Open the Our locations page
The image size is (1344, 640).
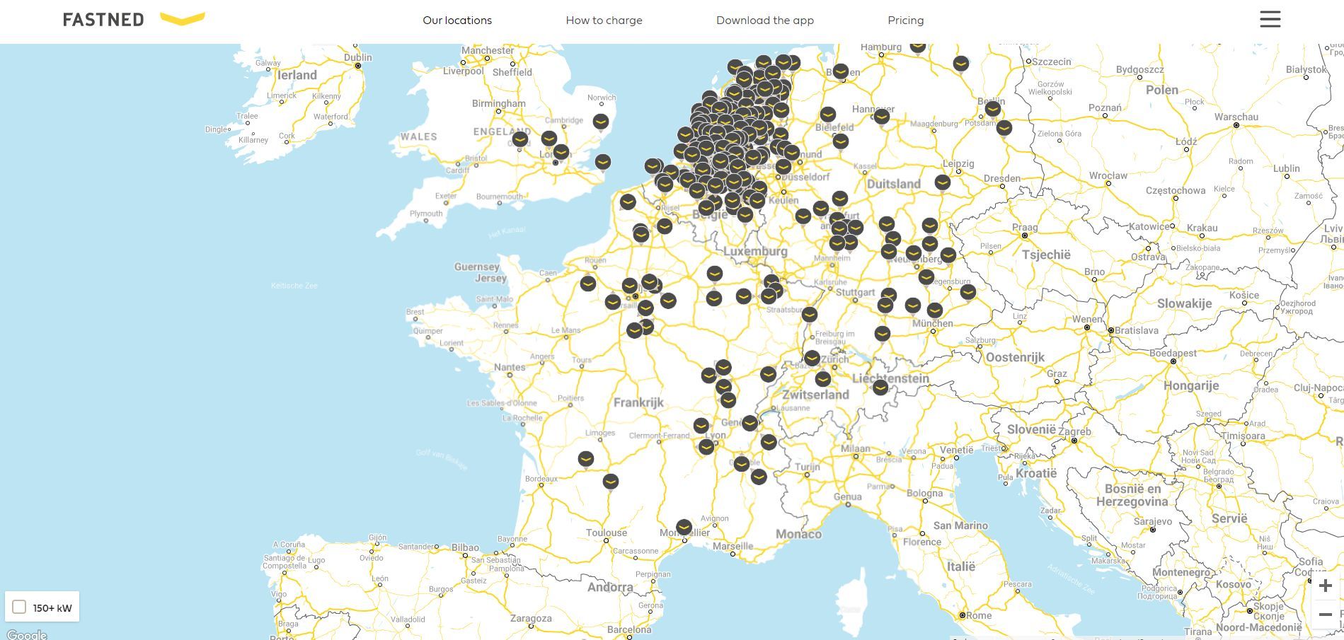pos(456,21)
